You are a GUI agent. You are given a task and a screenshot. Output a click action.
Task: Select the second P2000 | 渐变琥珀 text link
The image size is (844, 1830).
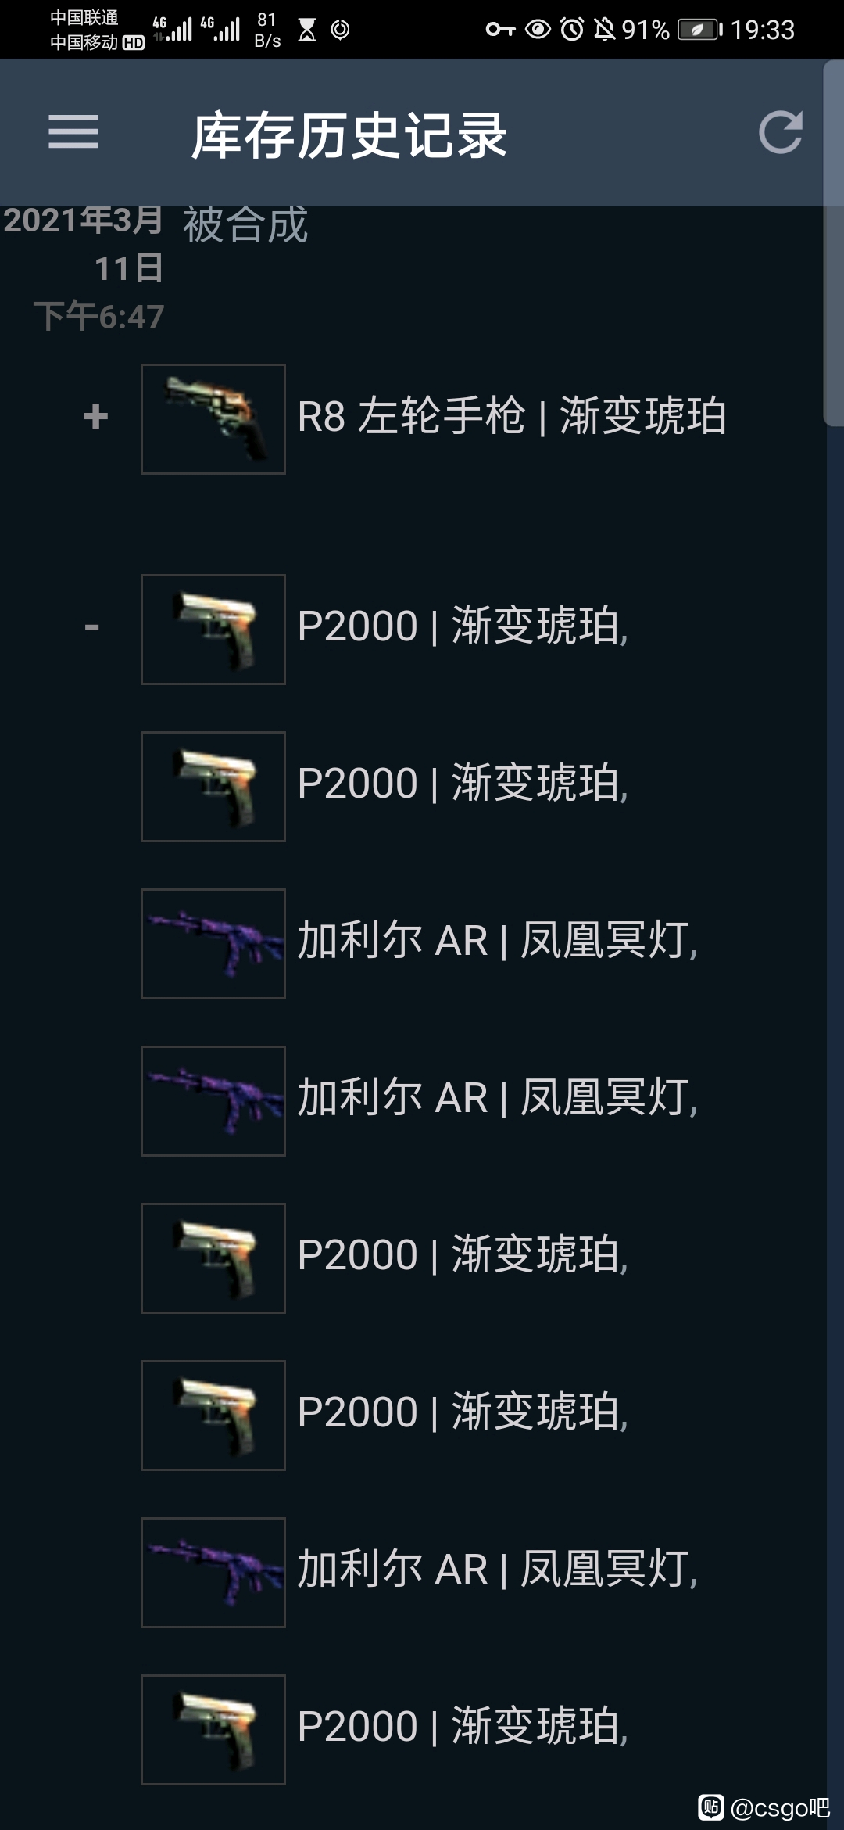point(463,783)
